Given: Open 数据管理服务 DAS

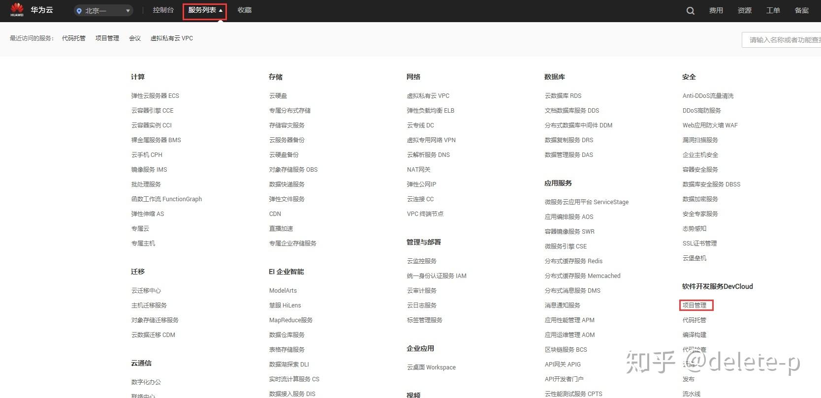Looking at the screenshot, I should (x=569, y=155).
